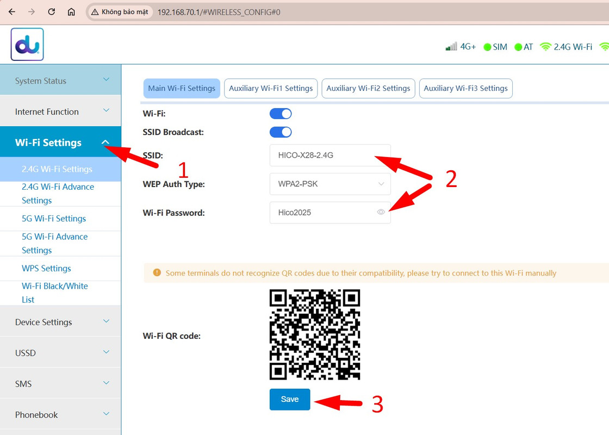This screenshot has width=609, height=435.
Task: Toggle the SSID Broadcast switch
Action: coord(281,132)
